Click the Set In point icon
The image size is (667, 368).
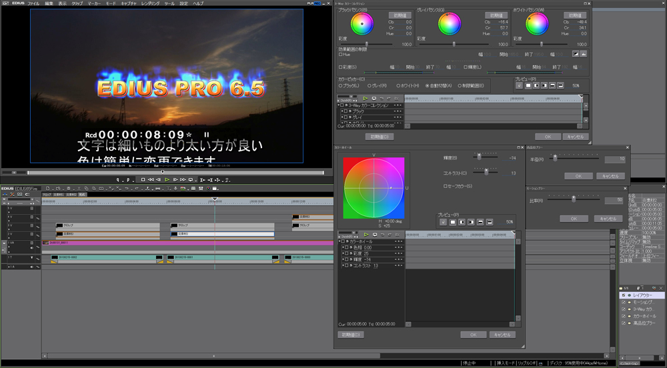click(x=118, y=180)
